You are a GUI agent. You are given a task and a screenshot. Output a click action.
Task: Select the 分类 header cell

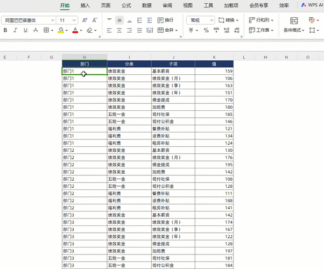point(129,64)
